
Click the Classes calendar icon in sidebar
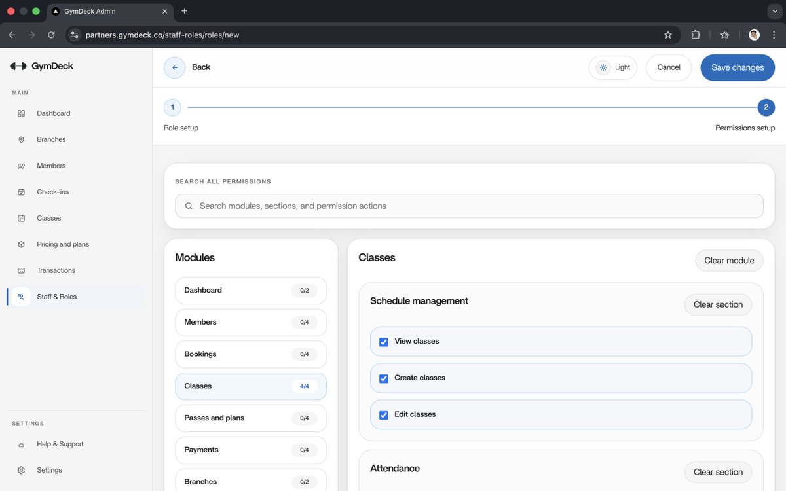[x=21, y=218]
